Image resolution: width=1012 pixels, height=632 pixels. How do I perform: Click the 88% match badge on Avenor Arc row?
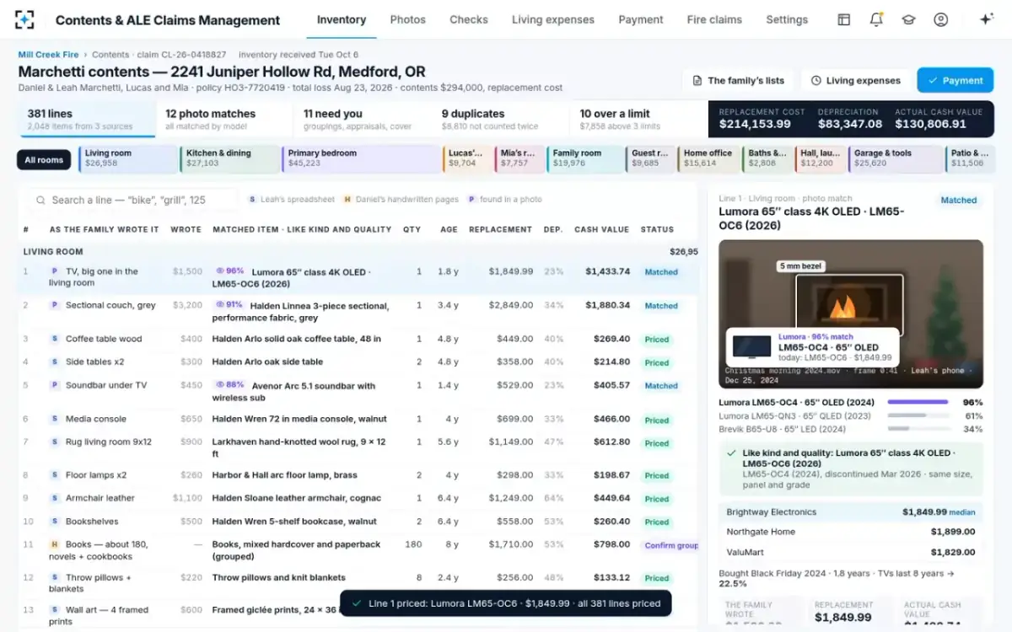click(229, 385)
